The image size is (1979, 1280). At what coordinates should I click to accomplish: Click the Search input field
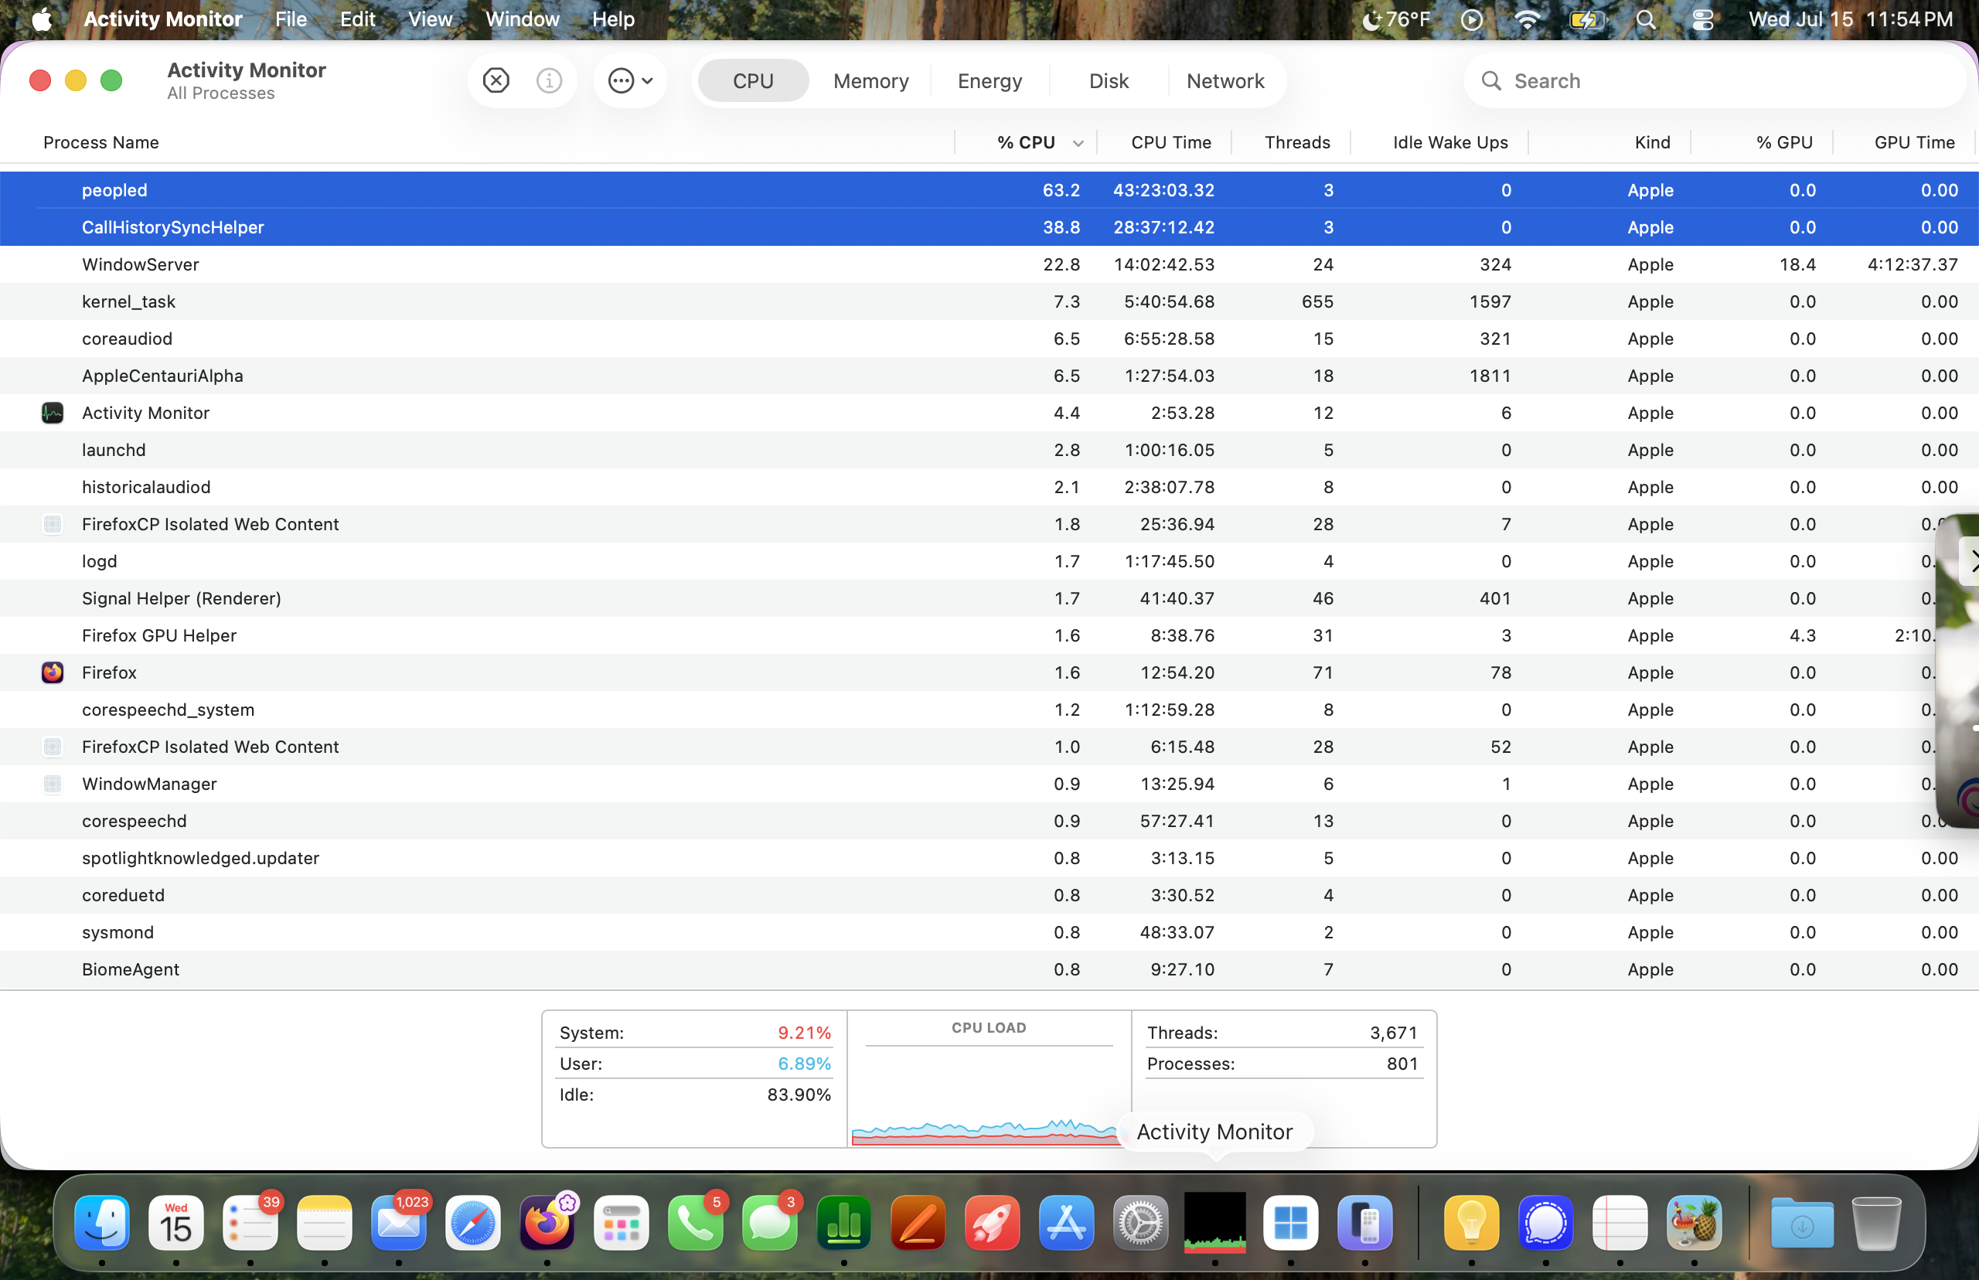coord(1715,80)
